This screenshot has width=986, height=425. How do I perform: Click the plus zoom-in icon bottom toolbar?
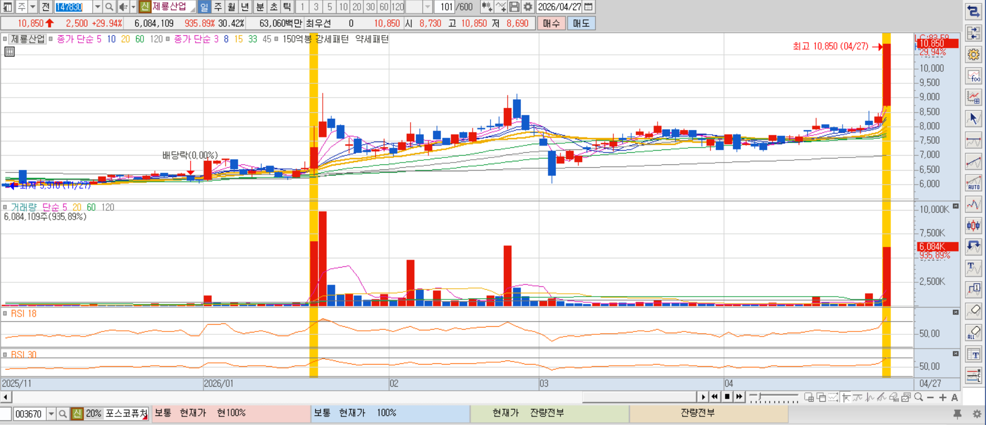[x=943, y=397]
